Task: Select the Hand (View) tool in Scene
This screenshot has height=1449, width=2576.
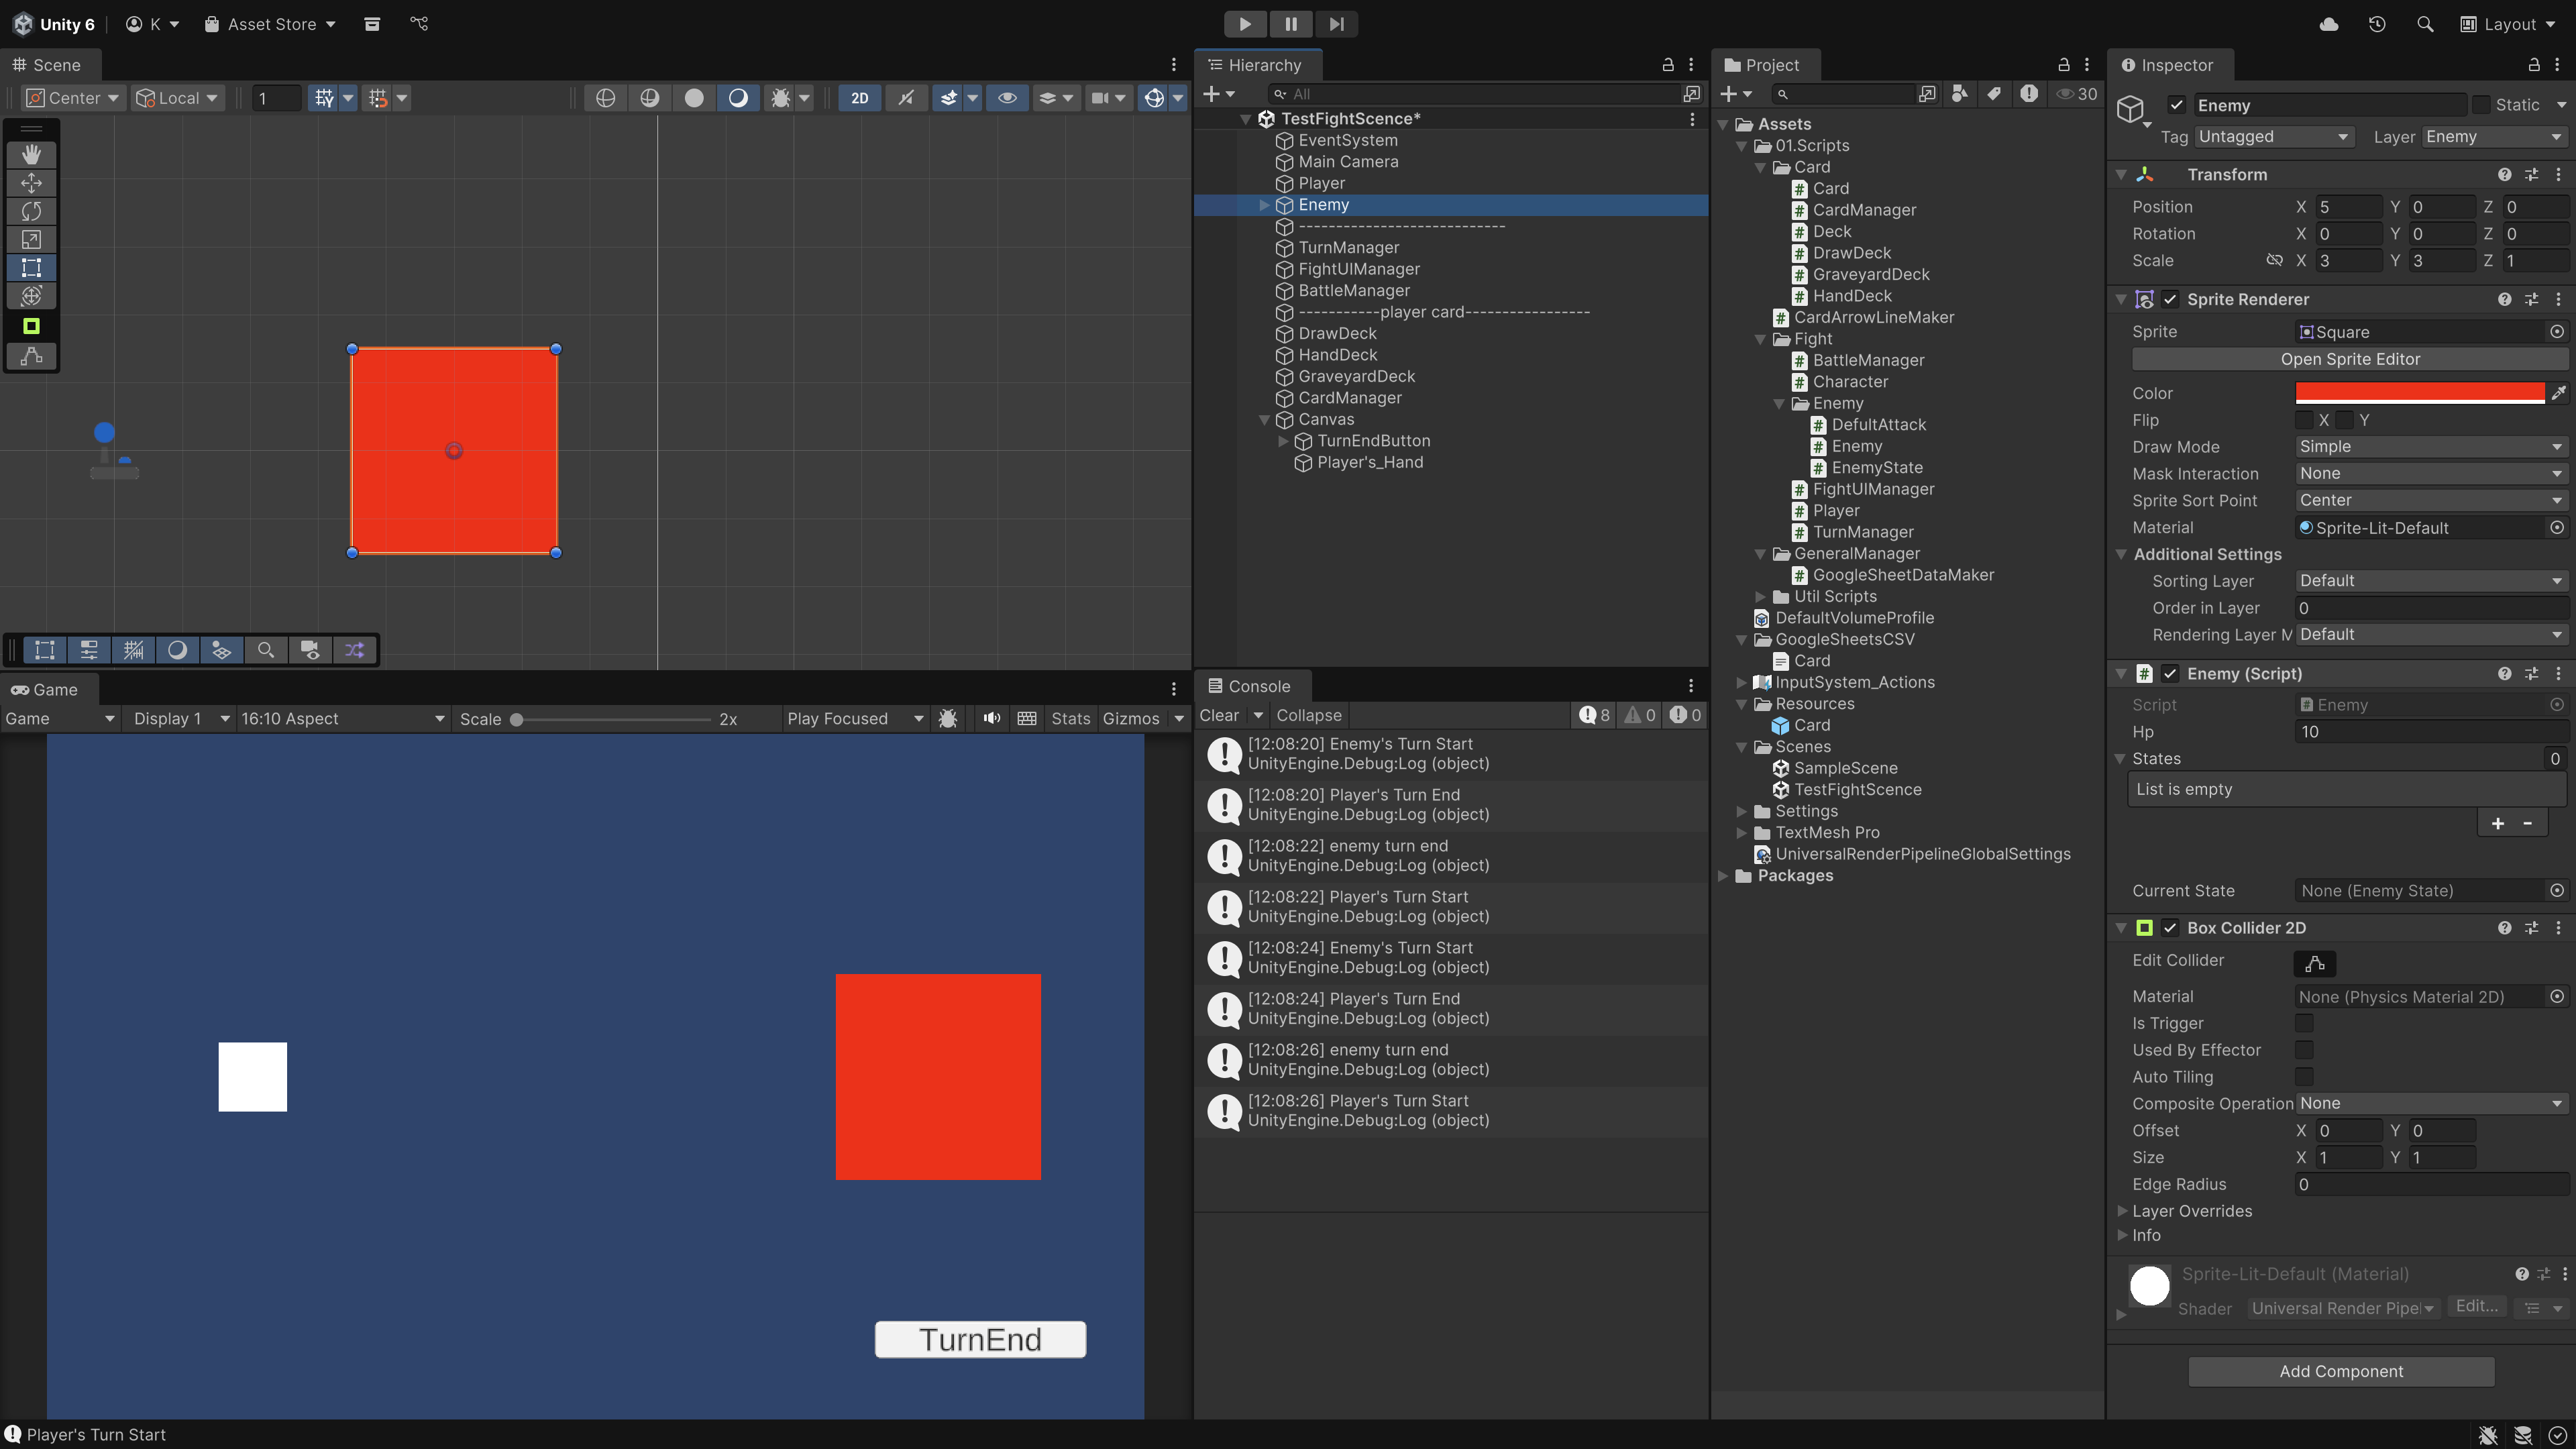Action: (31, 154)
